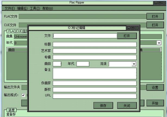Expand dropdown arrow in main window FLAC(CUE) info
This screenshot has width=167, height=117.
(159, 43)
